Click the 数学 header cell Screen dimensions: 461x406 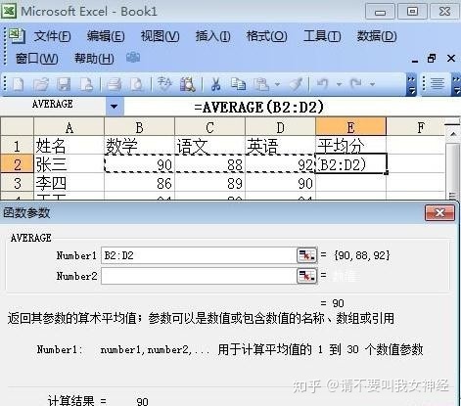click(139, 146)
